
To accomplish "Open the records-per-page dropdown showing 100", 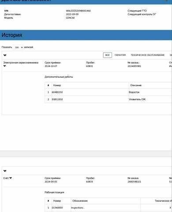I will [19, 47].
